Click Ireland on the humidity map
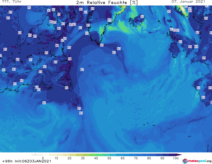 (x=174, y=50)
